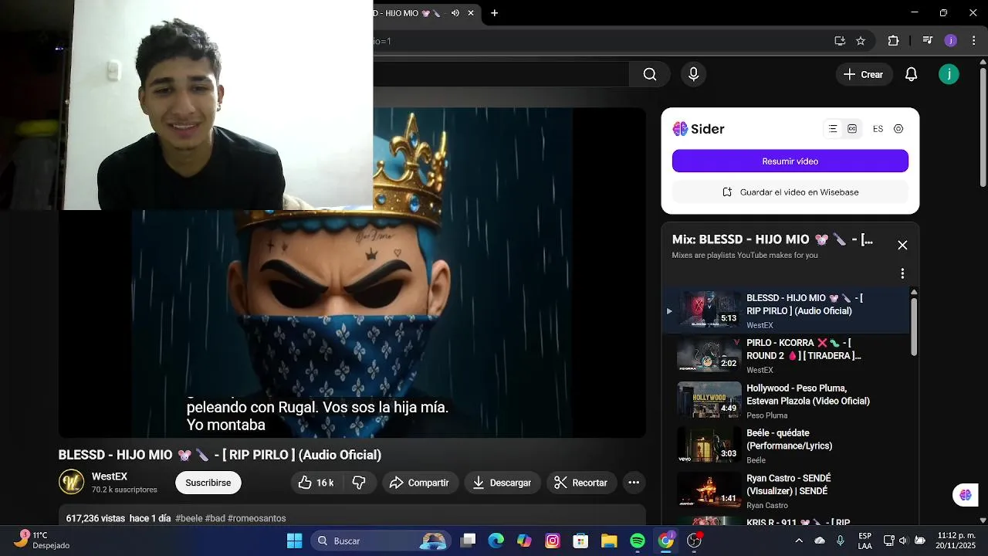Open the ESP LAA input language selector
This screenshot has width=988, height=556.
(865, 541)
